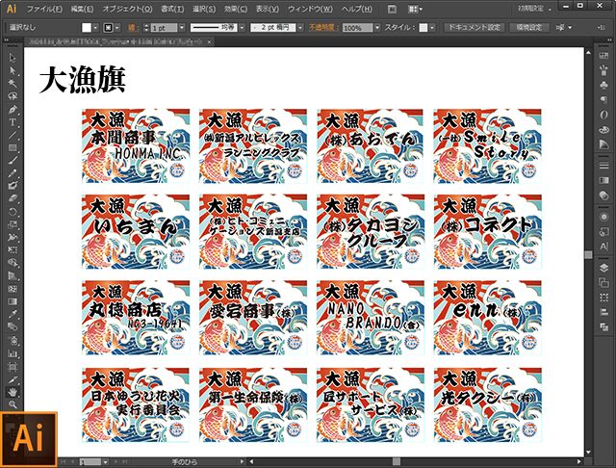The width and height of the screenshot is (616, 468).
Task: Click the 環境設定 button
Action: [528, 28]
